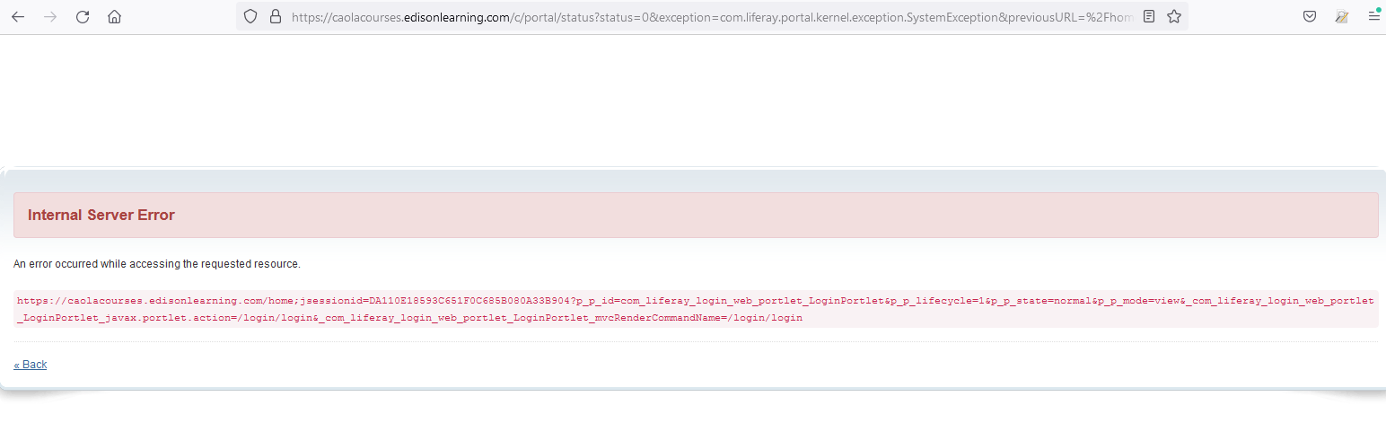Click the browser forward arrow
The height and width of the screenshot is (432, 1386).
coord(50,17)
